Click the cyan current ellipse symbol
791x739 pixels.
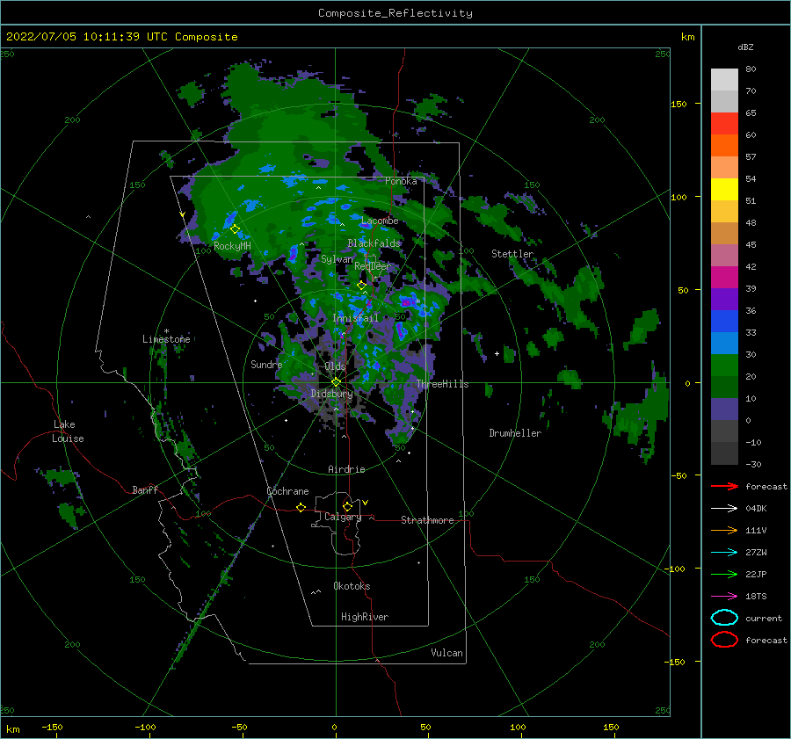click(x=724, y=618)
